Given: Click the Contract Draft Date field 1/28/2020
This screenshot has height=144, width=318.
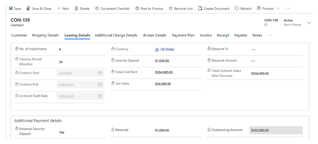Looking at the screenshot, I should click(80, 96).
